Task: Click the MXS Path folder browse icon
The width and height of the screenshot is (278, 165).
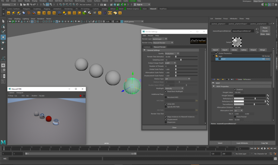Action: click(x=197, y=100)
